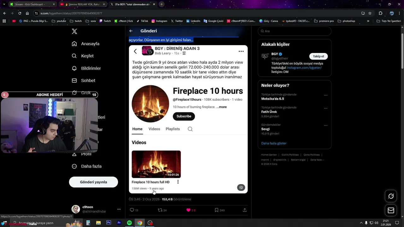Image resolution: width=404 pixels, height=227 pixels.
Task: Open the LinkedIn bookmark
Action: pos(193,21)
